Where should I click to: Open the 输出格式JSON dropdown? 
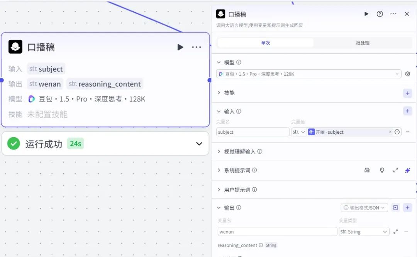[x=364, y=208]
